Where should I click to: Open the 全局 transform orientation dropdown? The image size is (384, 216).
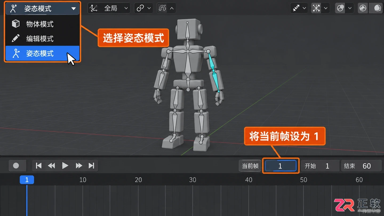click(109, 8)
